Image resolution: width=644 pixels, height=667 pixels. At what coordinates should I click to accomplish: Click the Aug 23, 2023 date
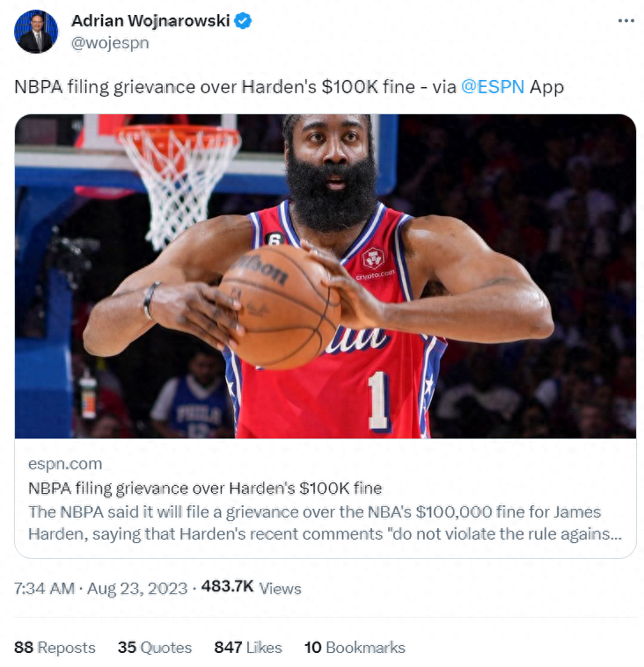point(137,588)
